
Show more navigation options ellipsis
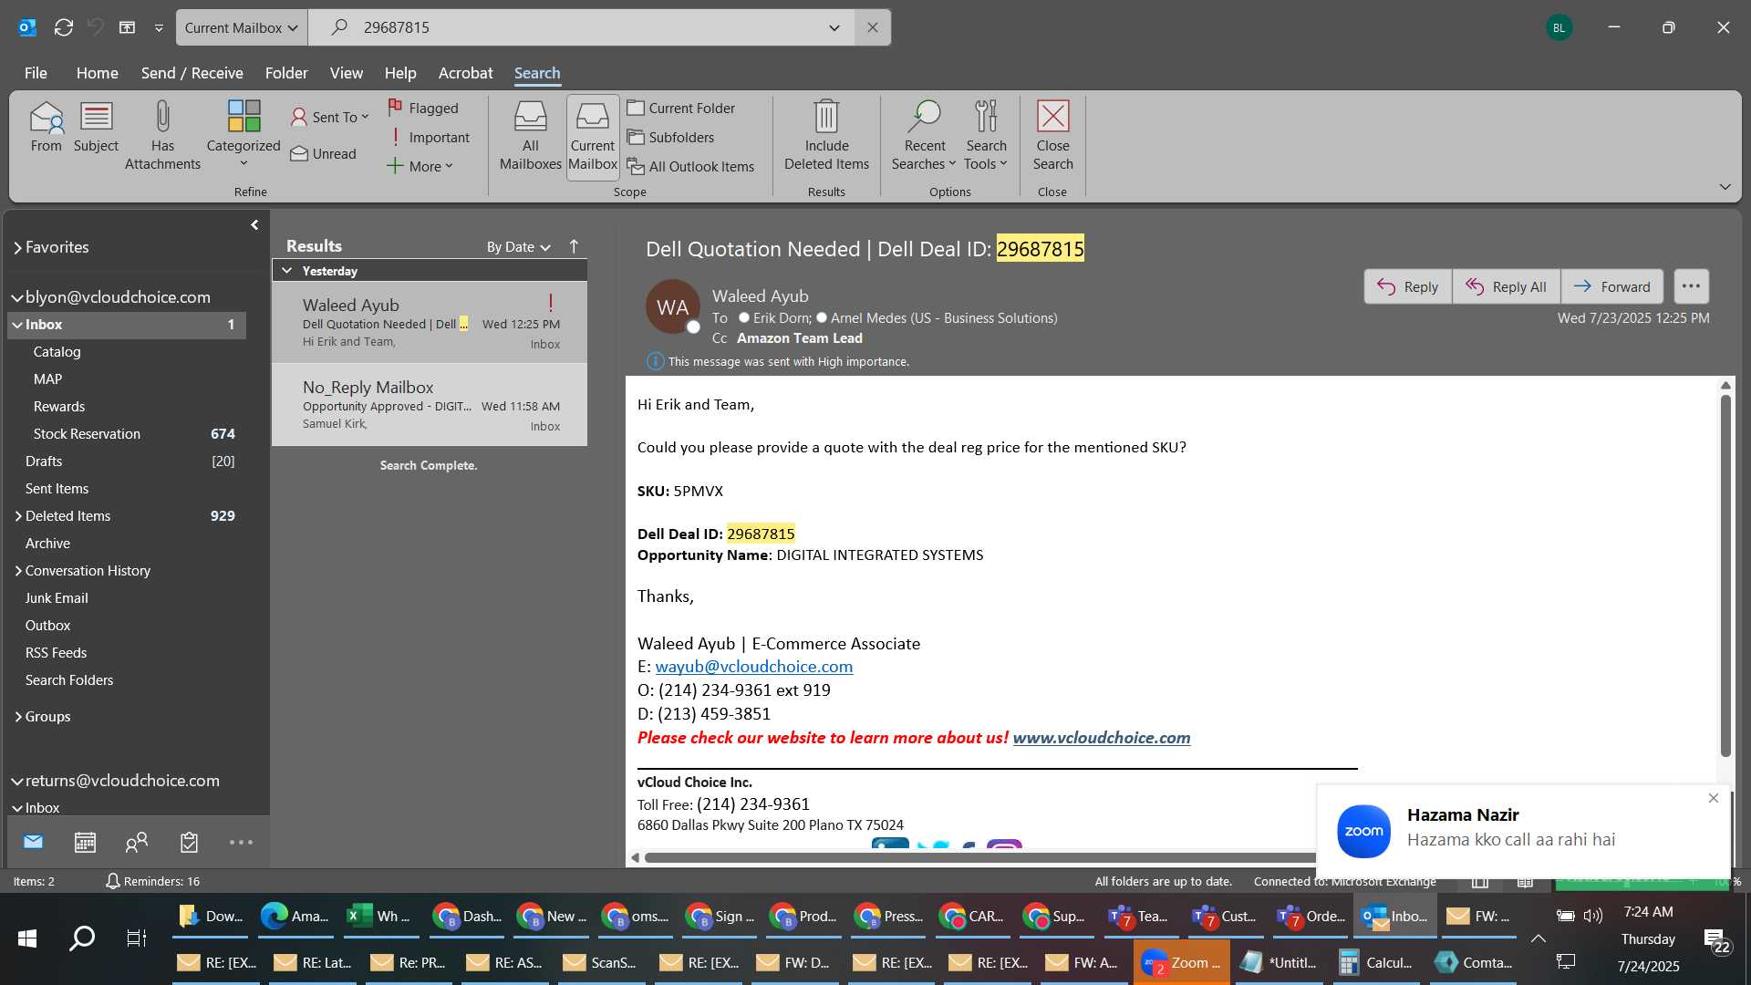(x=241, y=842)
